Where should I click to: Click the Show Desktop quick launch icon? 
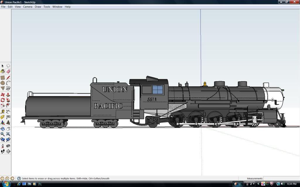[x=24, y=184]
